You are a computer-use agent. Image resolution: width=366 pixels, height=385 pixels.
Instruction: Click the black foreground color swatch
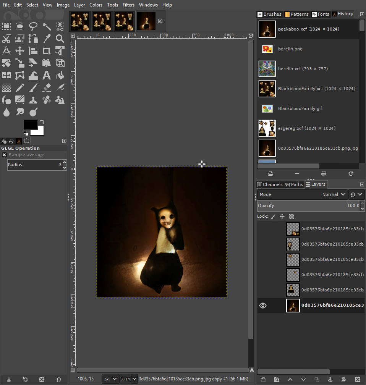(30, 124)
